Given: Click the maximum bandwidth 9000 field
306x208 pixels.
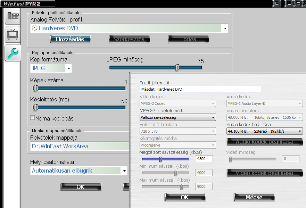Looking at the screenshot, I should (x=204, y=186).
